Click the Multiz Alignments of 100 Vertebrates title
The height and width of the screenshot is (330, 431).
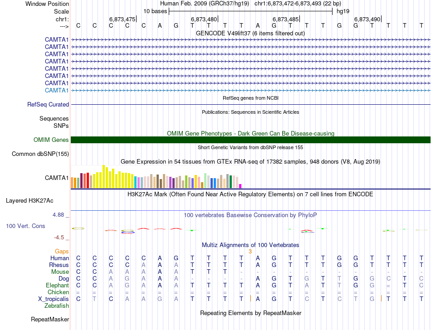250,245
